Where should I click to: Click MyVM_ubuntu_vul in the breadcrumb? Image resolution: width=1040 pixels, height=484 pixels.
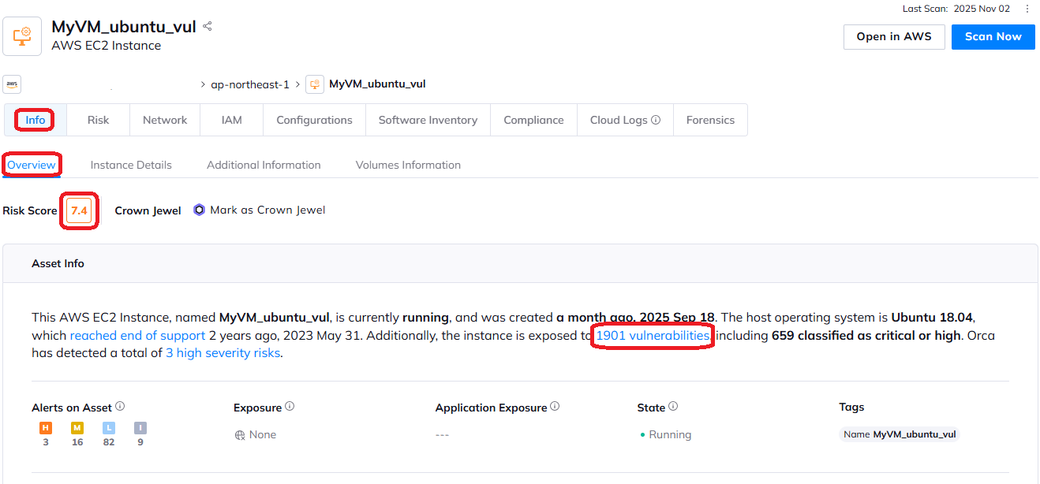click(x=377, y=84)
